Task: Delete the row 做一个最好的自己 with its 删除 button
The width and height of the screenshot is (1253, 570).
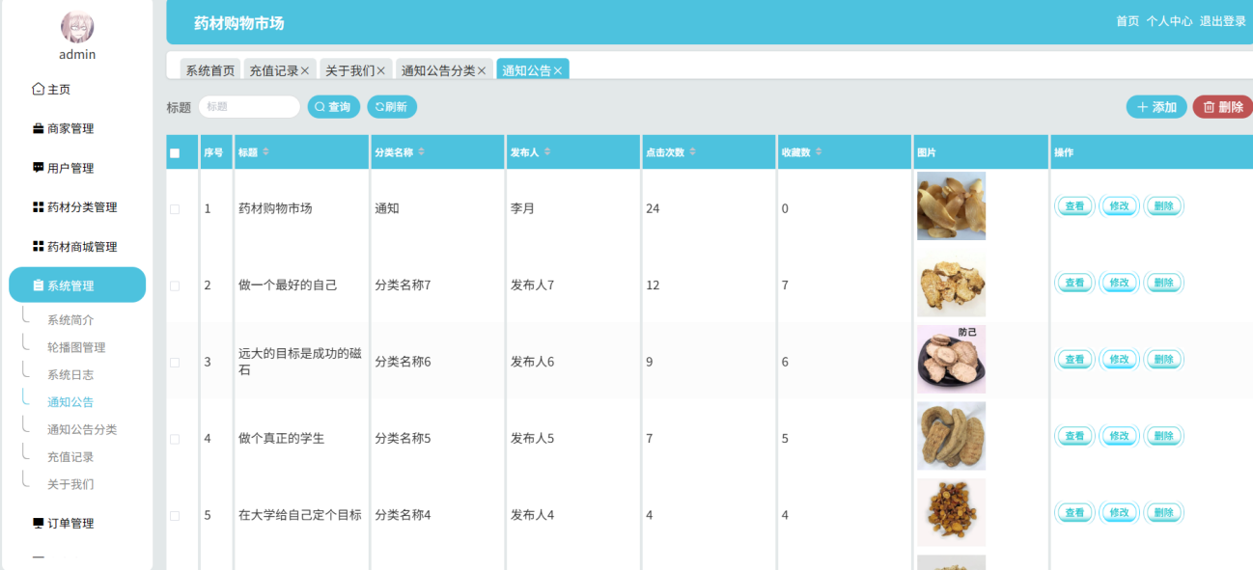Action: coord(1163,283)
